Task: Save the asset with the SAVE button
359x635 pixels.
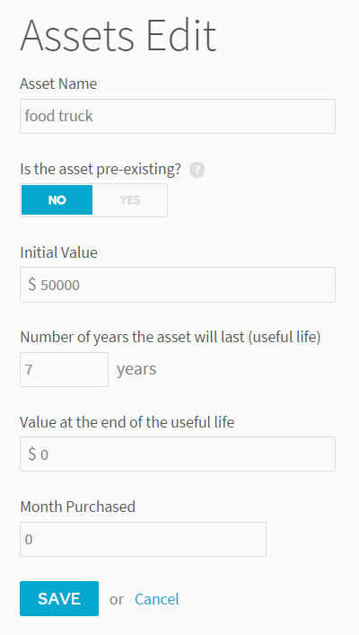Action: coord(59,598)
